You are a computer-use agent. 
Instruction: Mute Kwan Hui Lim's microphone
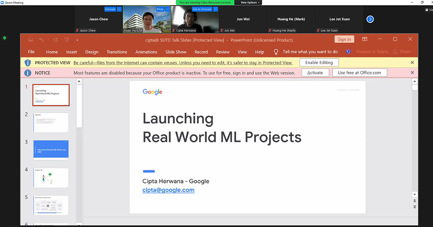point(160,9)
